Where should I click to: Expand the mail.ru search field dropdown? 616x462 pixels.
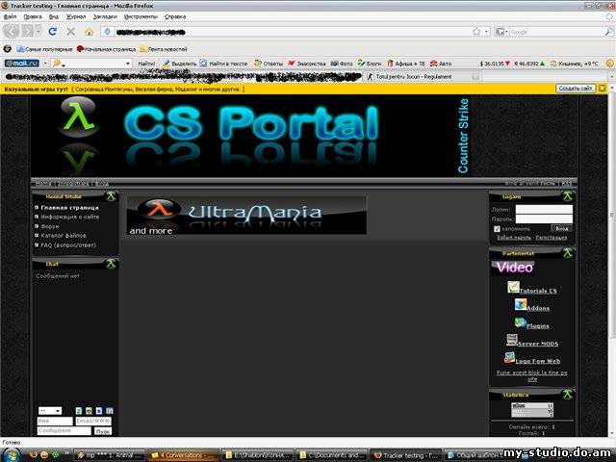click(128, 64)
